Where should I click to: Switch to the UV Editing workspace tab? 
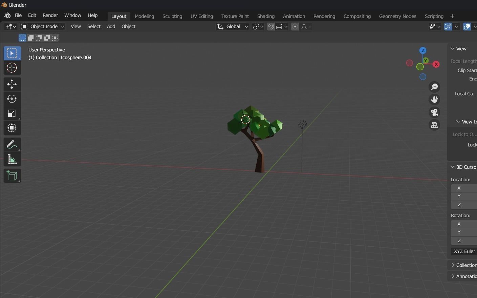202,16
